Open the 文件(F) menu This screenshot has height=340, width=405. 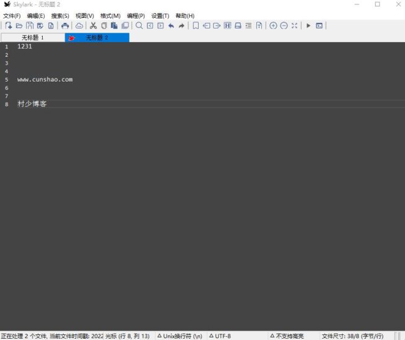(x=12, y=15)
